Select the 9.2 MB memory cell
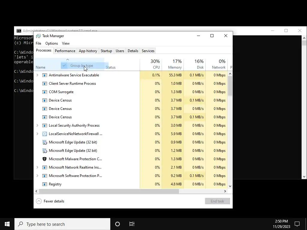The height and width of the screenshot is (230, 307). (x=173, y=176)
